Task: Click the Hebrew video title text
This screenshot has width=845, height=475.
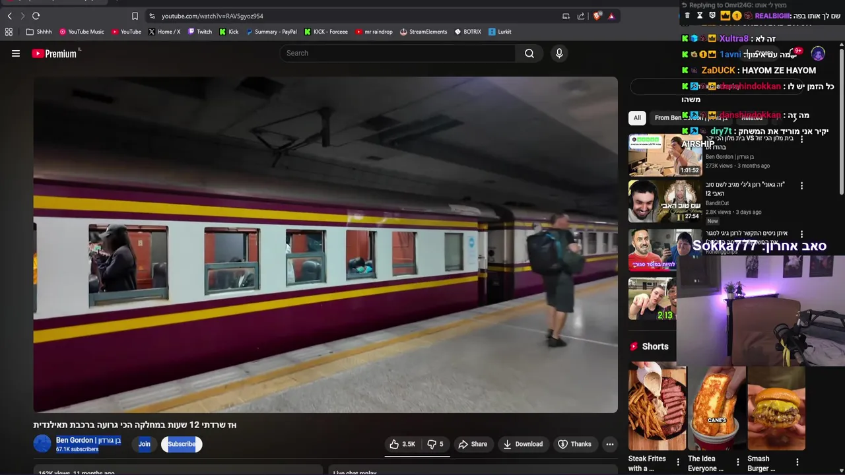Action: point(135,425)
